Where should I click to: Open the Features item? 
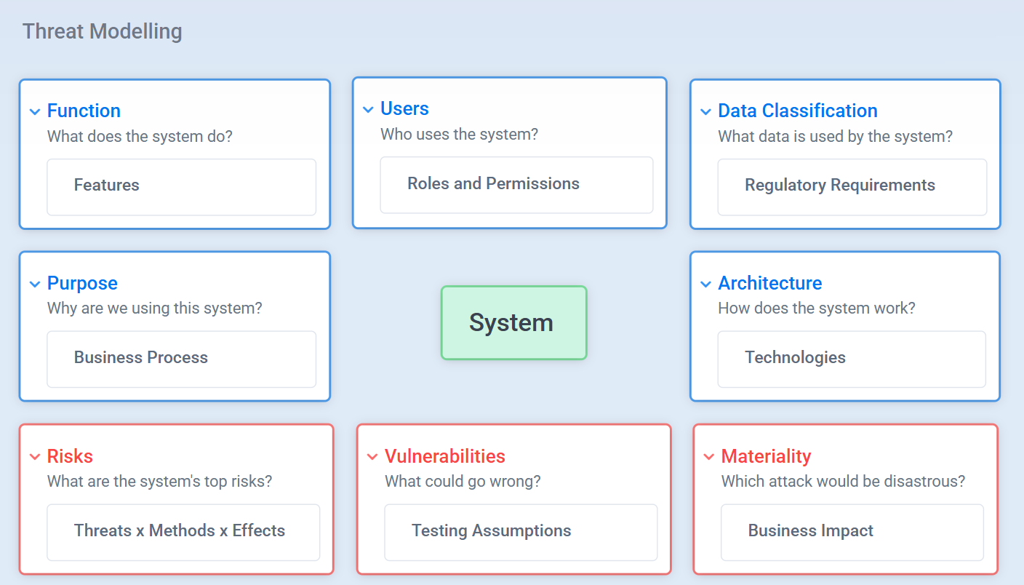pyautogui.click(x=182, y=187)
